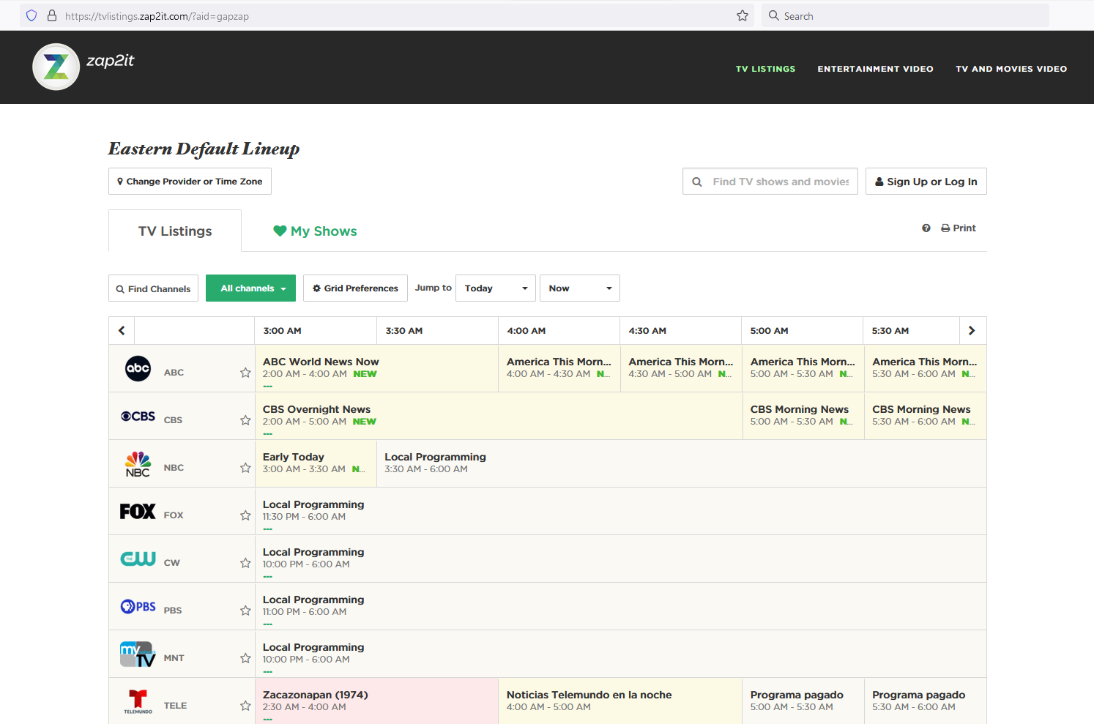Favorite the FOX channel star
Image resolution: width=1094 pixels, height=724 pixels.
pos(245,515)
